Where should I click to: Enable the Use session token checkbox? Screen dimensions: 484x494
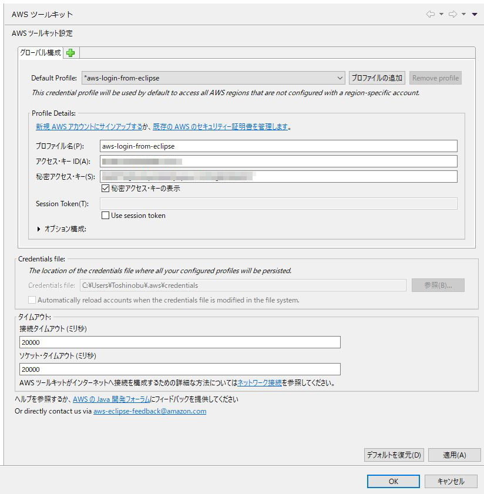tap(105, 216)
